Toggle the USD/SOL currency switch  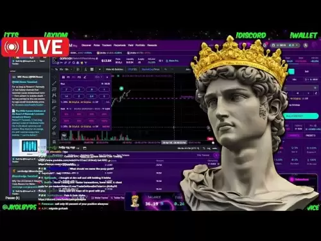pyautogui.click(x=132, y=69)
